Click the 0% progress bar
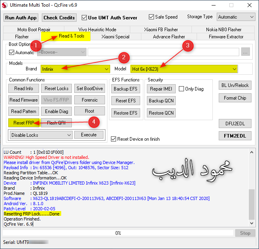The height and width of the screenshot is (249, 259). coord(118,233)
